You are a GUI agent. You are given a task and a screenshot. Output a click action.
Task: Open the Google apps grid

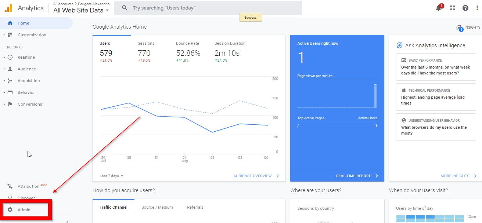pos(452,8)
